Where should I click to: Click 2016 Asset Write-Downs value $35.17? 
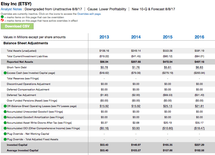pos(199,123)
